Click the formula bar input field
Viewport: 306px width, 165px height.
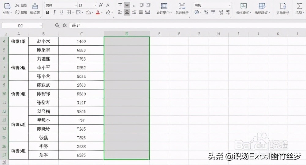click(x=187, y=26)
